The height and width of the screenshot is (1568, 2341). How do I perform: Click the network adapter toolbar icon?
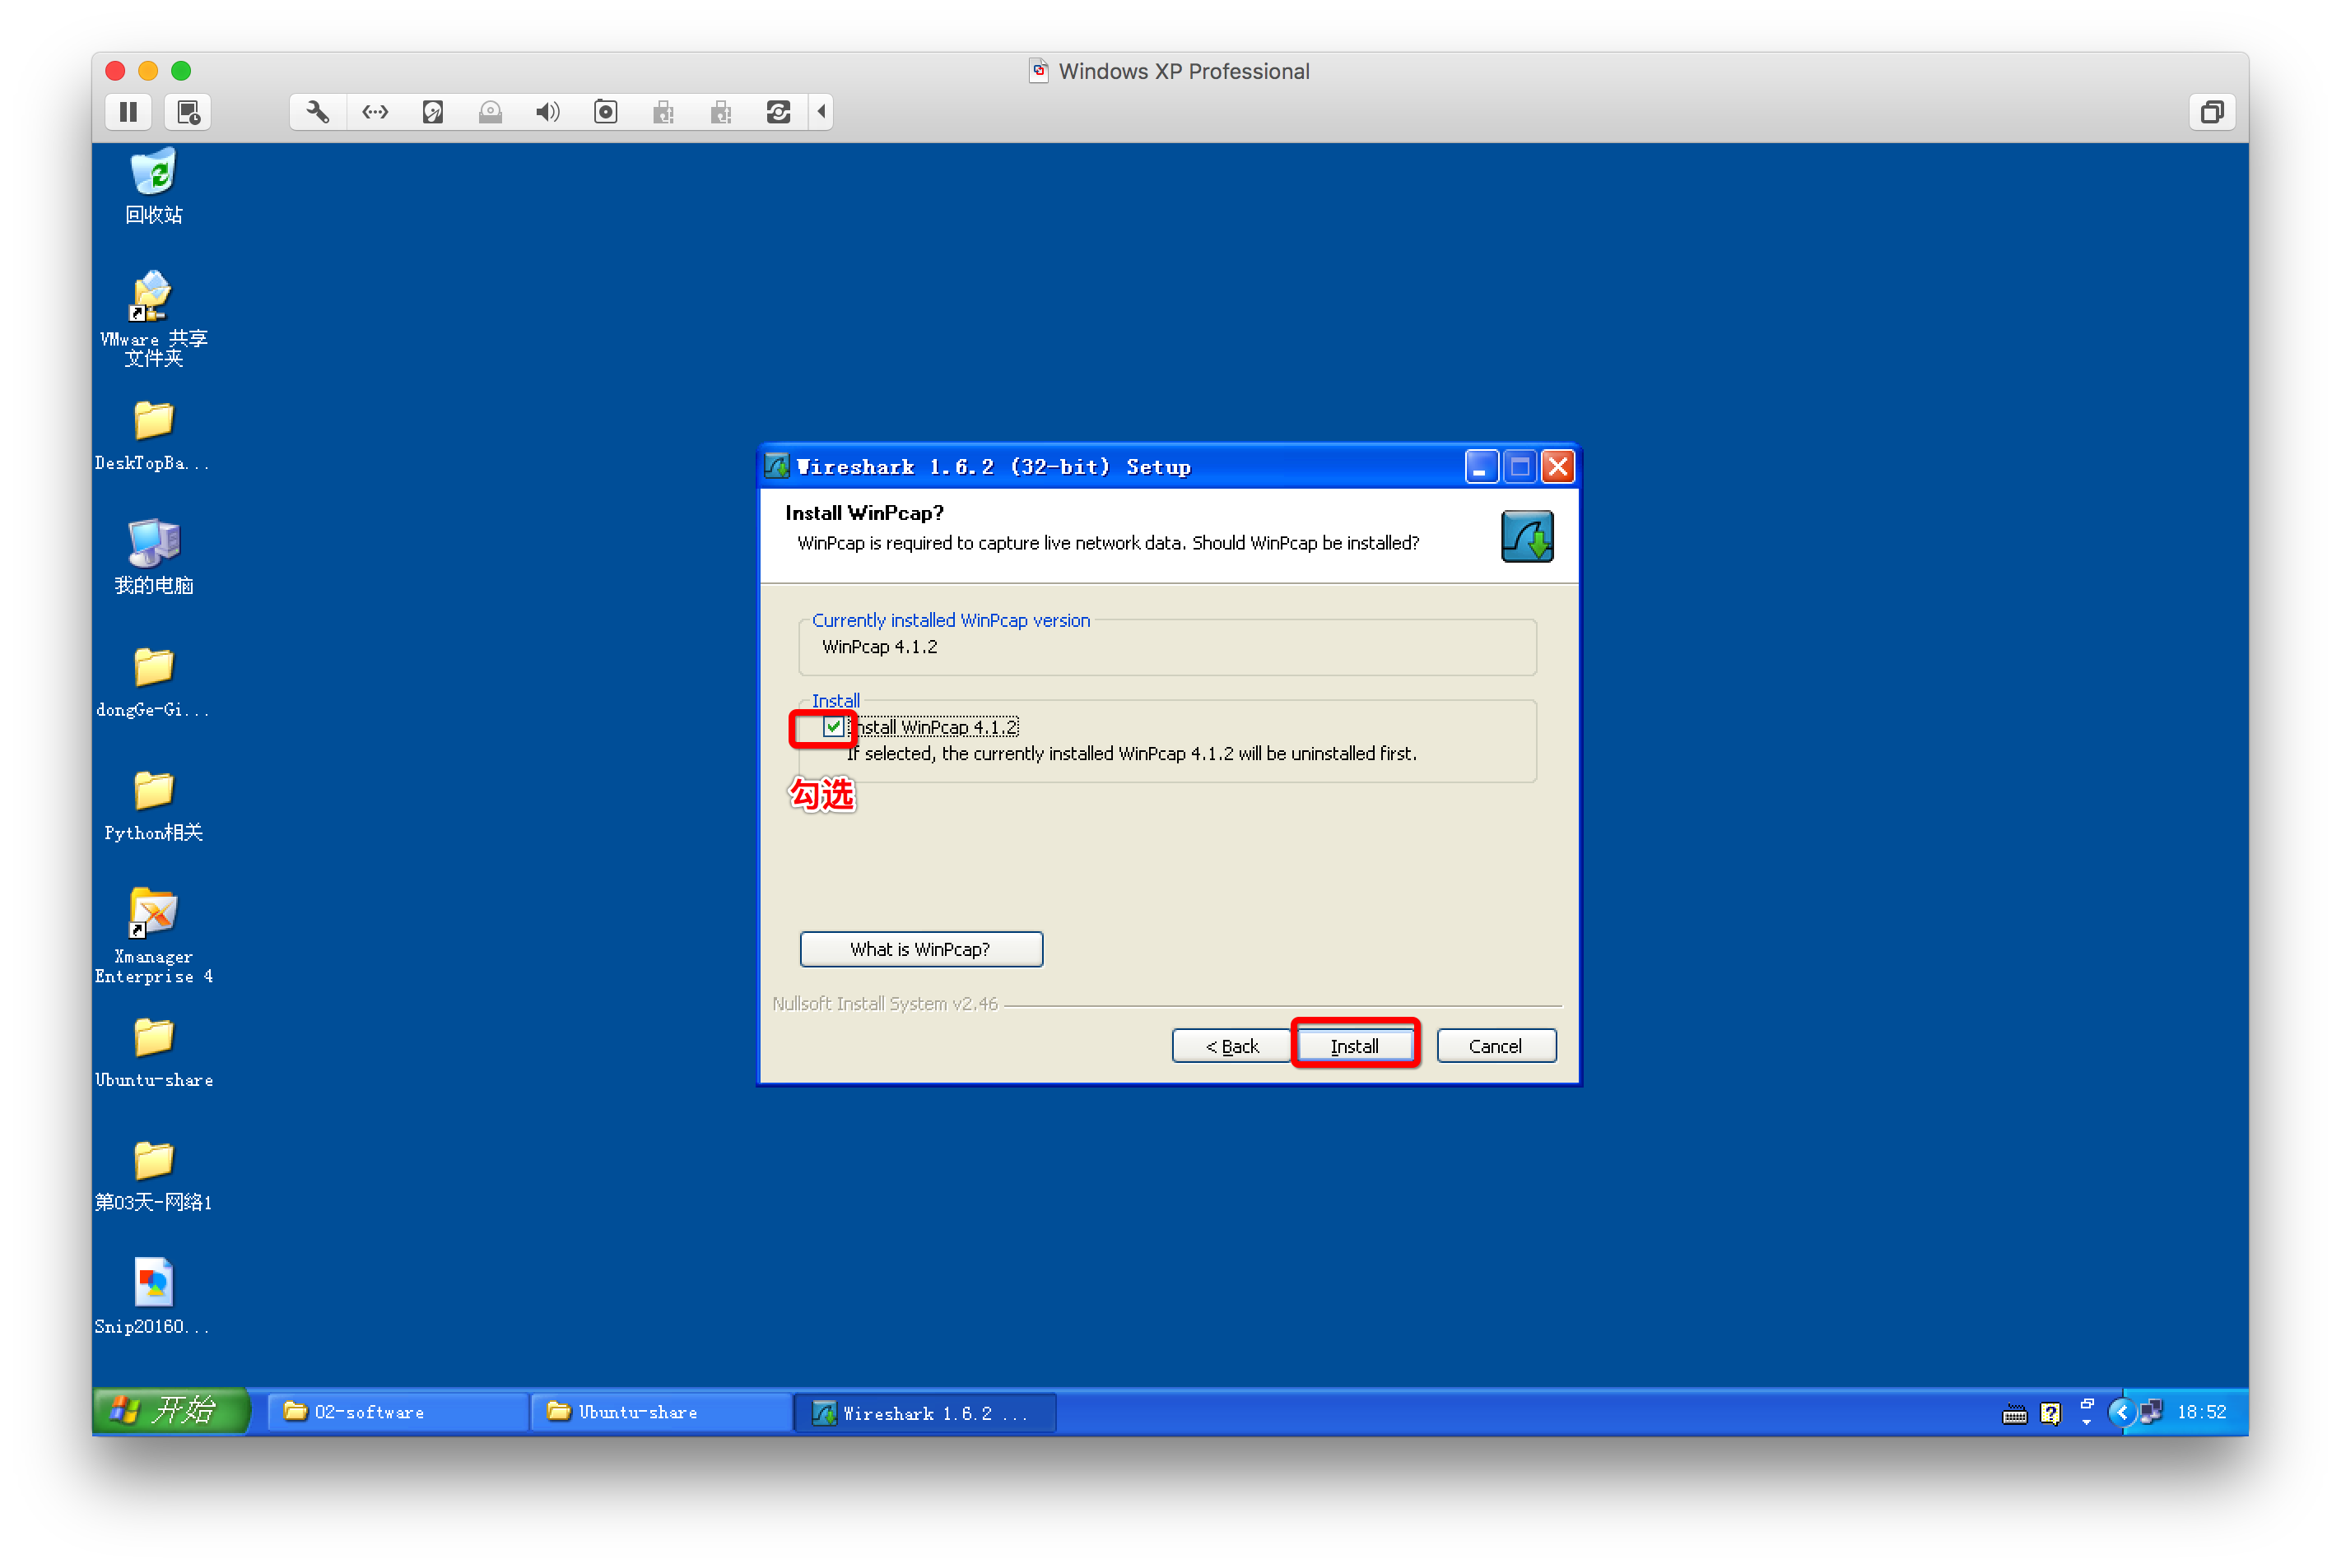[375, 112]
